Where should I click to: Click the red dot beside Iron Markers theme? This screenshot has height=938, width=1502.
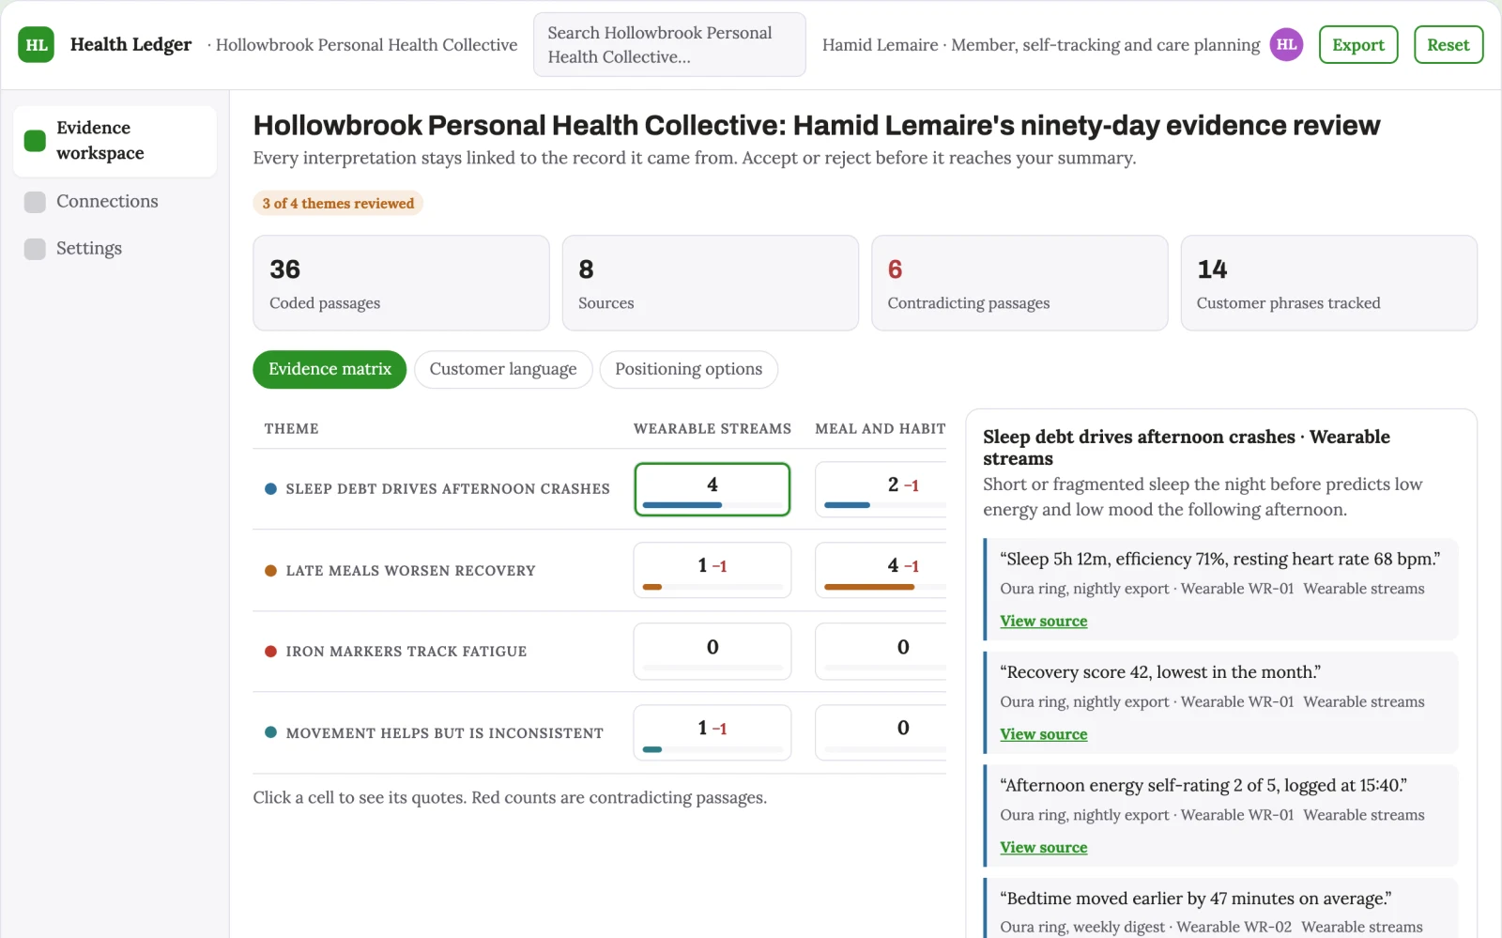(x=270, y=652)
